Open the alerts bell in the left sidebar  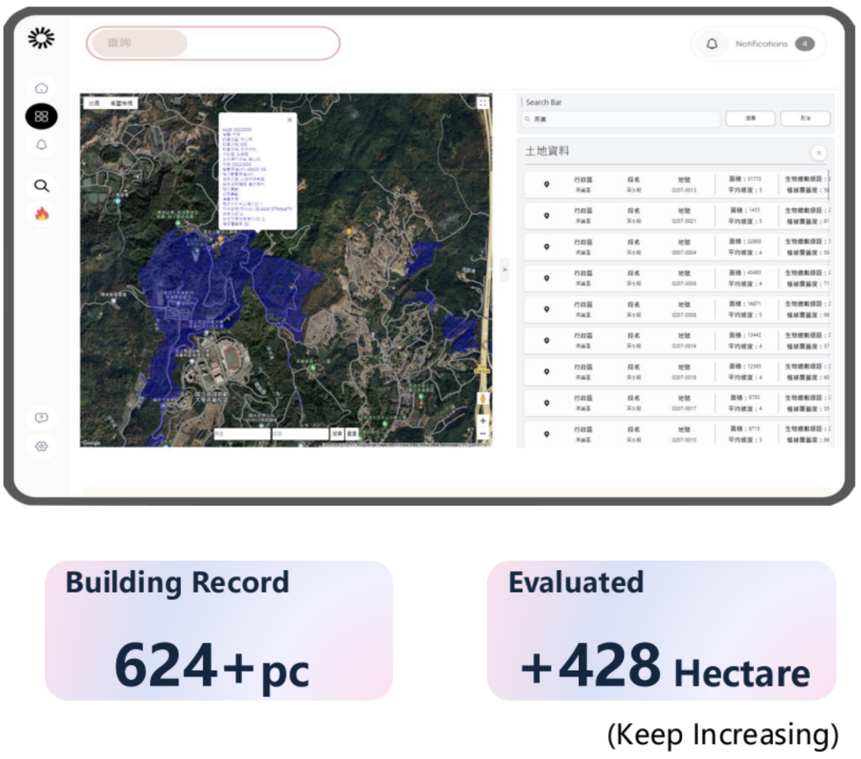(x=41, y=145)
